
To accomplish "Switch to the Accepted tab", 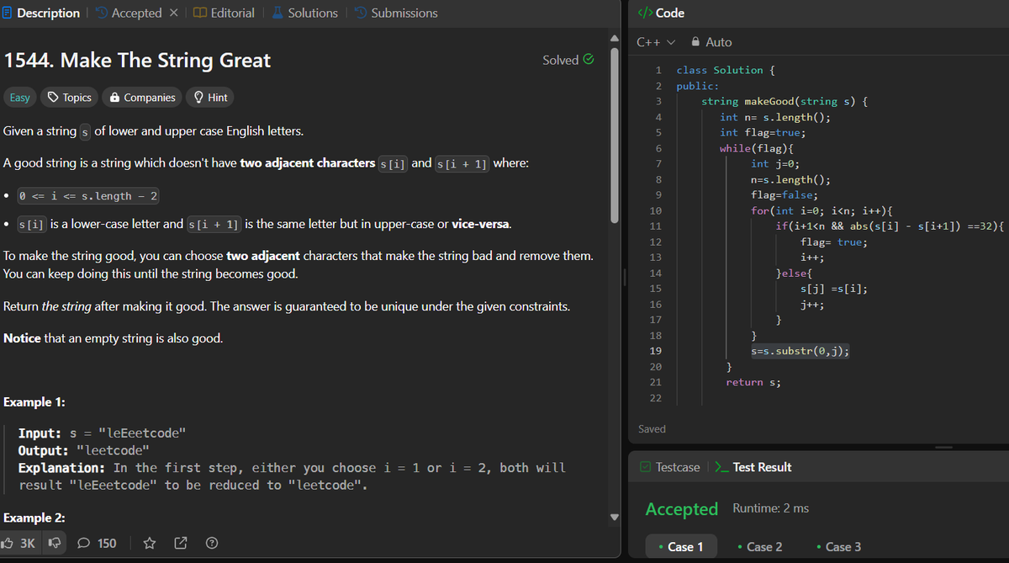I will (x=128, y=13).
